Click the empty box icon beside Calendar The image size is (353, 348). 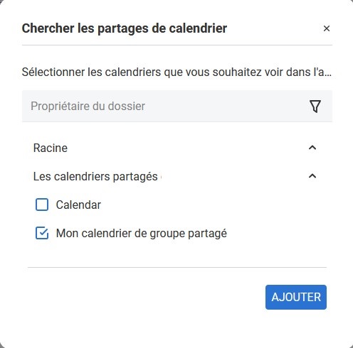pyautogui.click(x=42, y=205)
